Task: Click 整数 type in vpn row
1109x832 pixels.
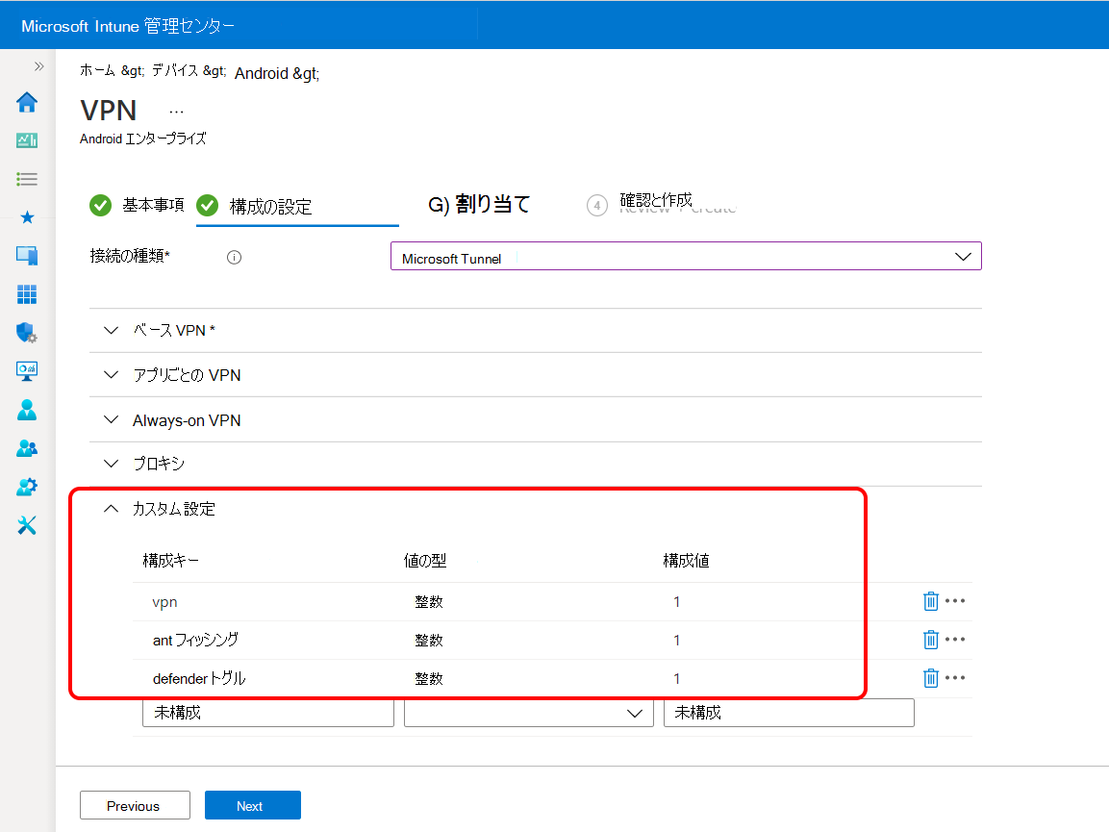Action: [x=429, y=602]
